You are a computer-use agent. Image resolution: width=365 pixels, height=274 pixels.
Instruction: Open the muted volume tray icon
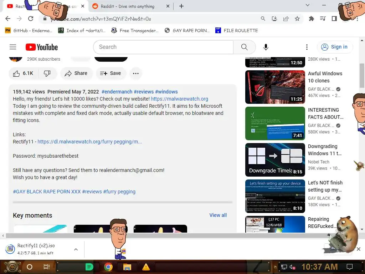coord(292,267)
